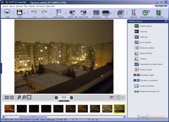Open RAW processing tool

coord(121,13)
